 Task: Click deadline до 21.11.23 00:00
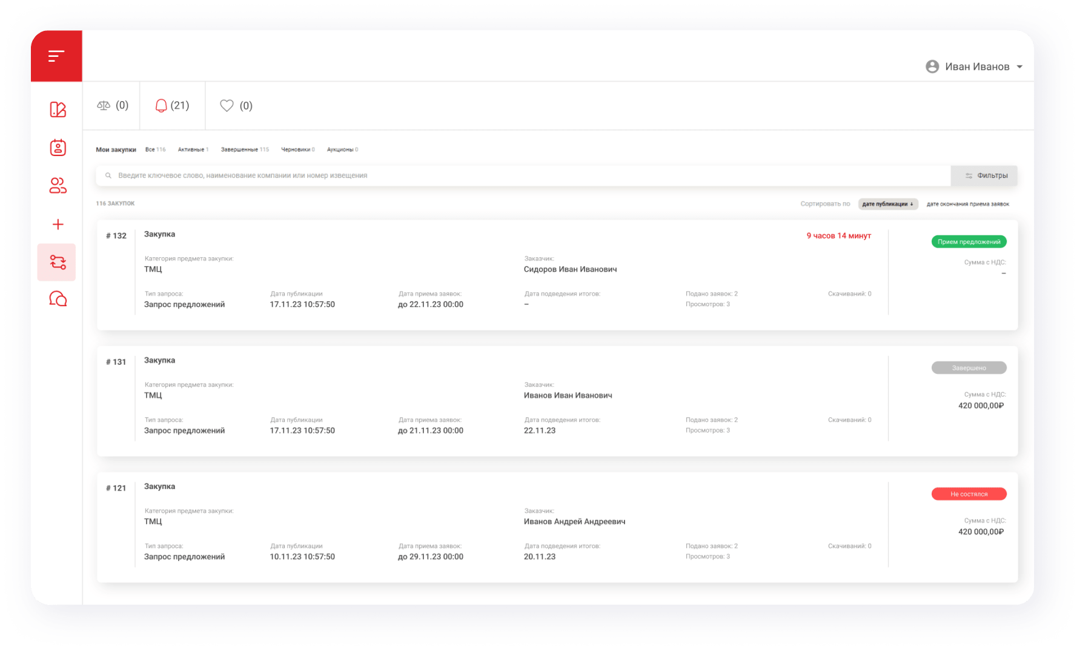pyautogui.click(x=430, y=431)
